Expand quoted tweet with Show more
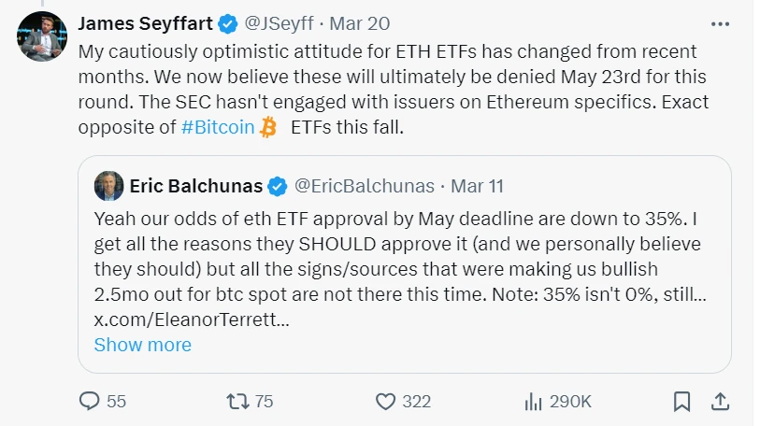760x426 pixels. click(x=142, y=345)
